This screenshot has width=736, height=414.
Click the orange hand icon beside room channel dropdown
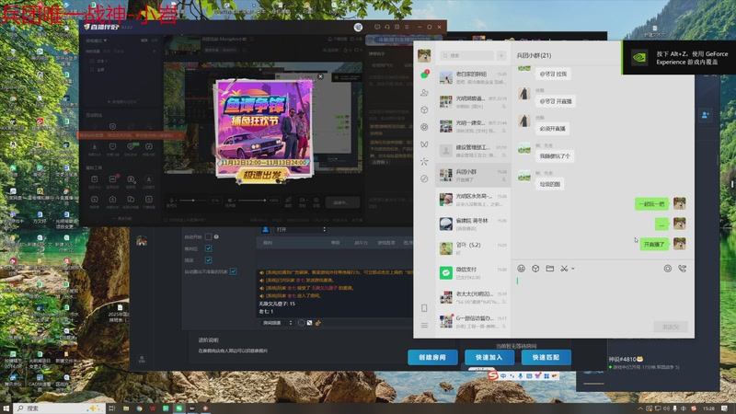(x=318, y=323)
